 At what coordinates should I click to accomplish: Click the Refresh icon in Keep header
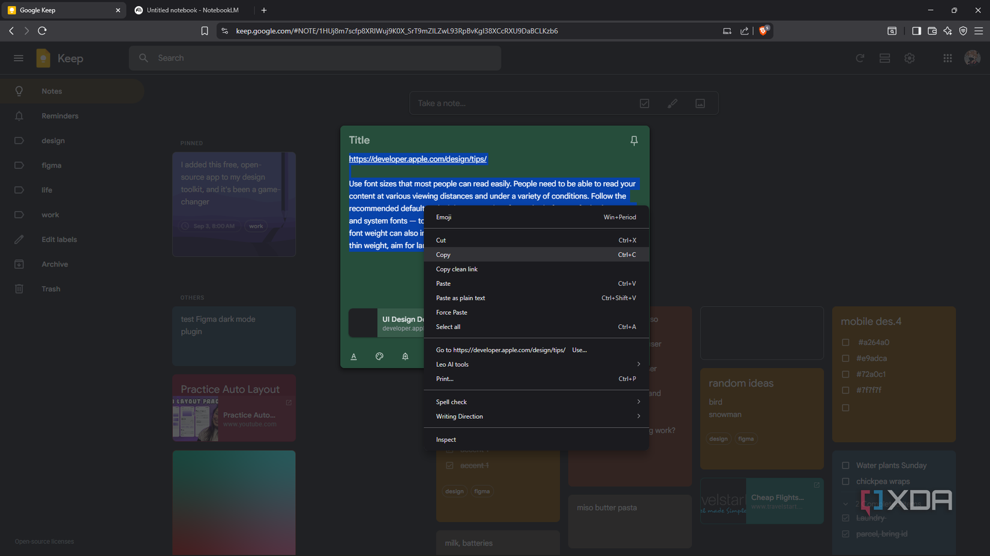[x=860, y=58]
